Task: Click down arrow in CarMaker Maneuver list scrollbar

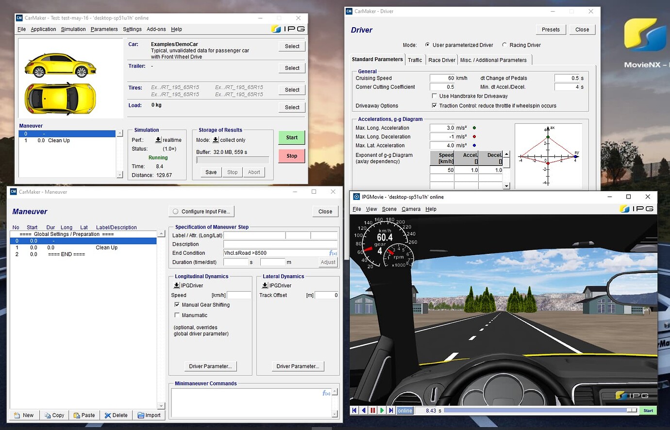Action: pos(120,175)
